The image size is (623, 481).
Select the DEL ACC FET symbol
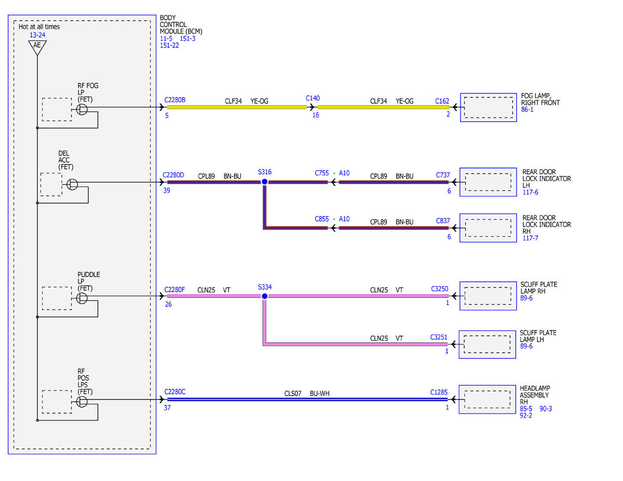point(72,184)
